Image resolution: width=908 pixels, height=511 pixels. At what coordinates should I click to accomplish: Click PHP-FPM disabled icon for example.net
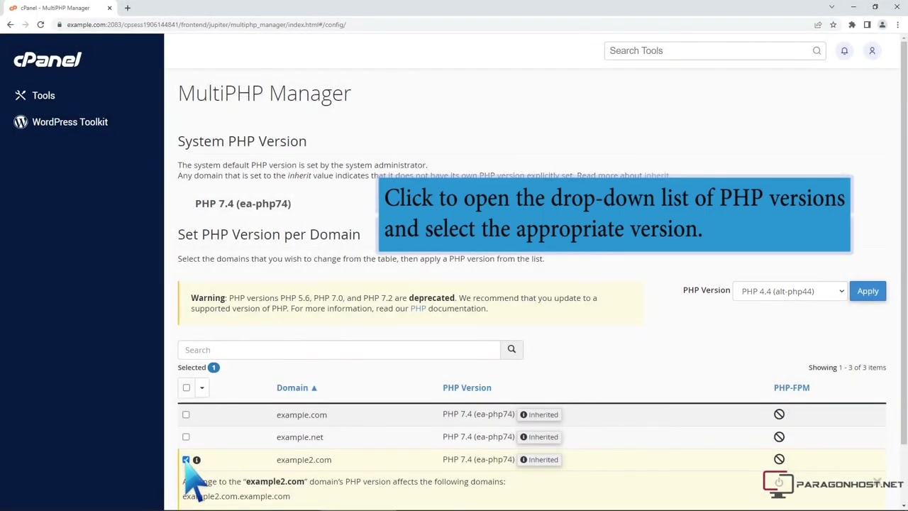pyautogui.click(x=779, y=437)
